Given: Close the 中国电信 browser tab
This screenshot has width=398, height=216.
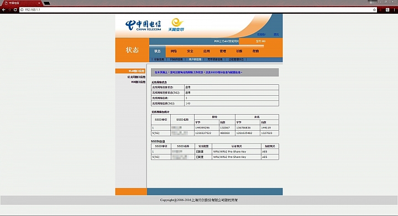Looking at the screenshot, I should [39, 3].
